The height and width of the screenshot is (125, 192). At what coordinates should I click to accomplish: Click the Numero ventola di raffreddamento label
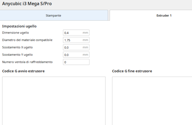coord(27,62)
